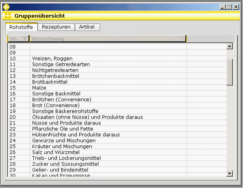Sort by the Nr. column header
The height and width of the screenshot is (188, 243).
[18, 39]
